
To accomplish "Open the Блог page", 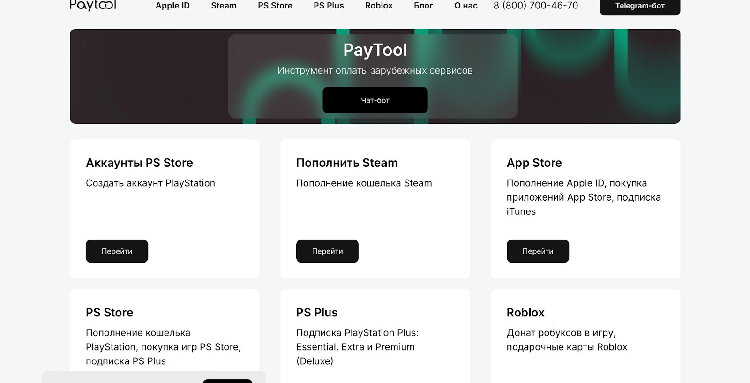I will pos(423,6).
